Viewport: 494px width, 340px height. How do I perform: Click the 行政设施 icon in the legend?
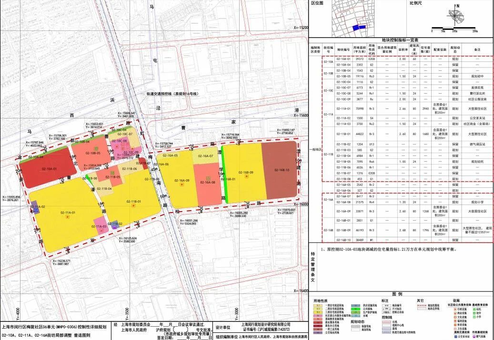pos(455,310)
